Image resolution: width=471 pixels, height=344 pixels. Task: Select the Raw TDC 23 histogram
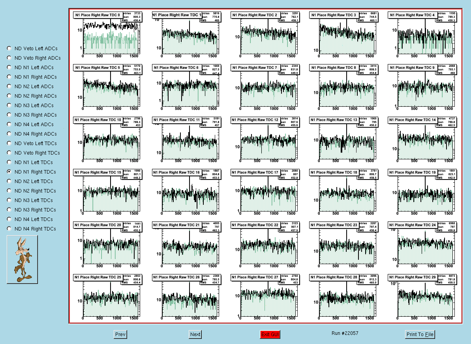tap(343, 244)
